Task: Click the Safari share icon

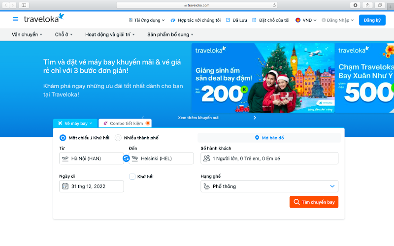Action: coord(367,5)
